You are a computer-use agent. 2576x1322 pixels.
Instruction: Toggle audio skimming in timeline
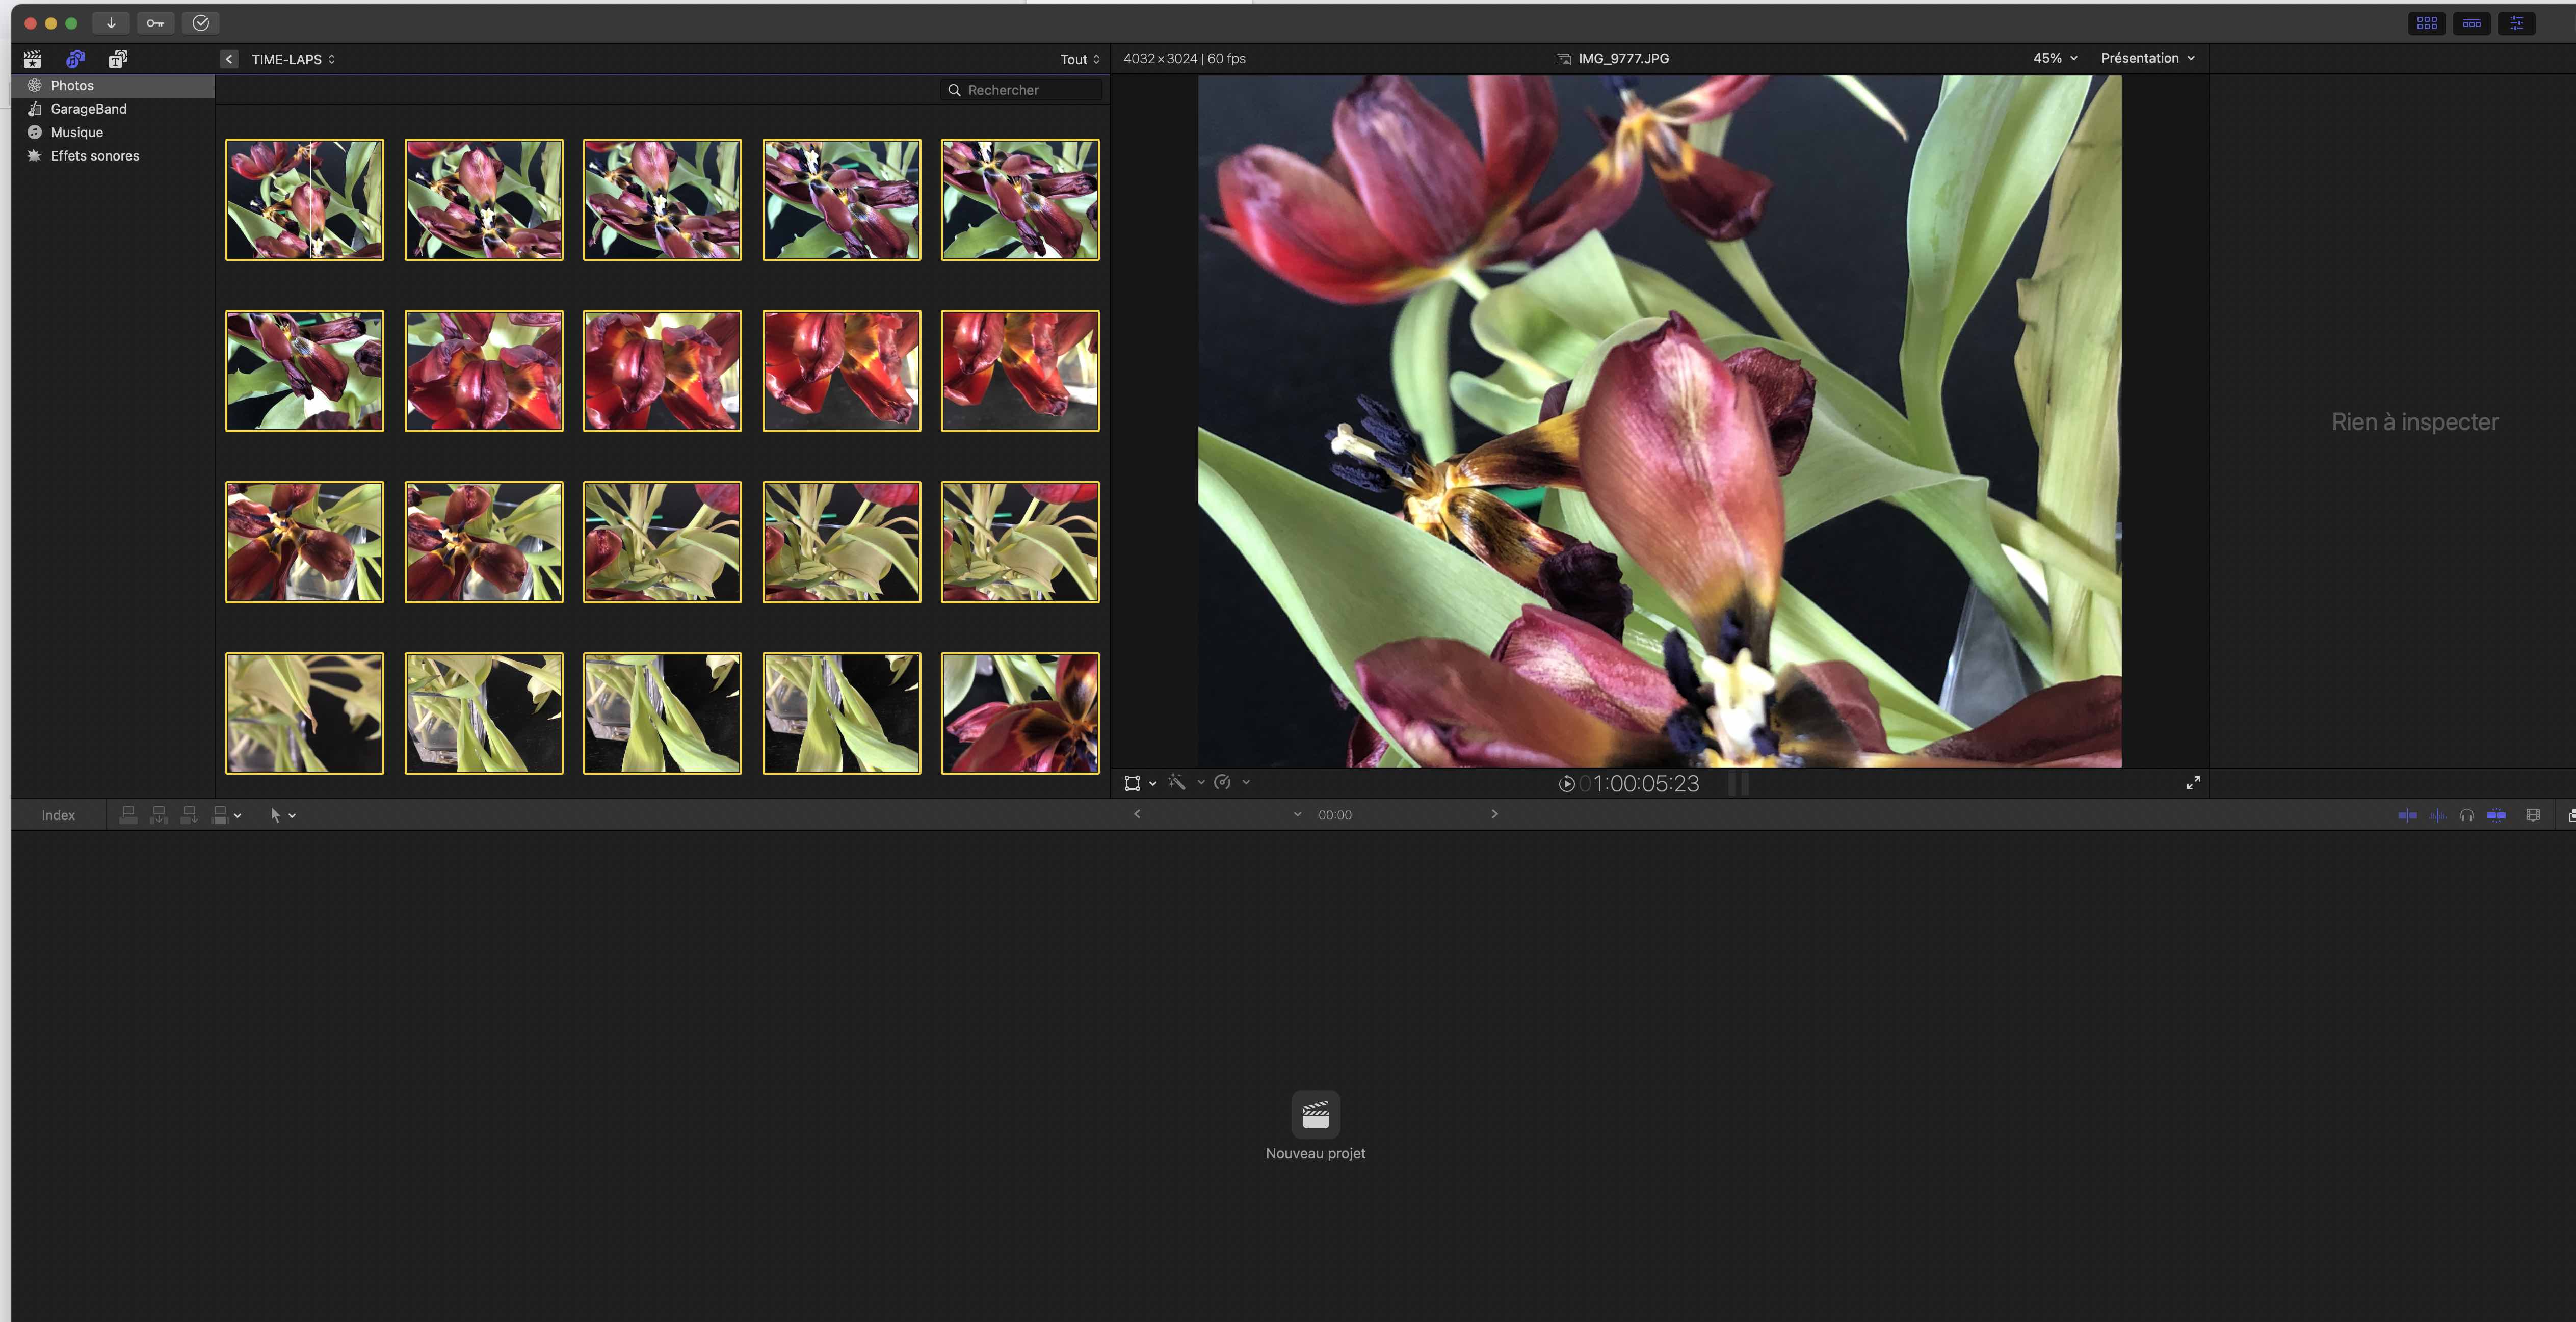pyautogui.click(x=2437, y=815)
